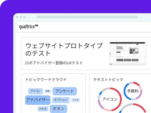Click the first window control dot
The height and width of the screenshot is (113, 151).
point(17,17)
